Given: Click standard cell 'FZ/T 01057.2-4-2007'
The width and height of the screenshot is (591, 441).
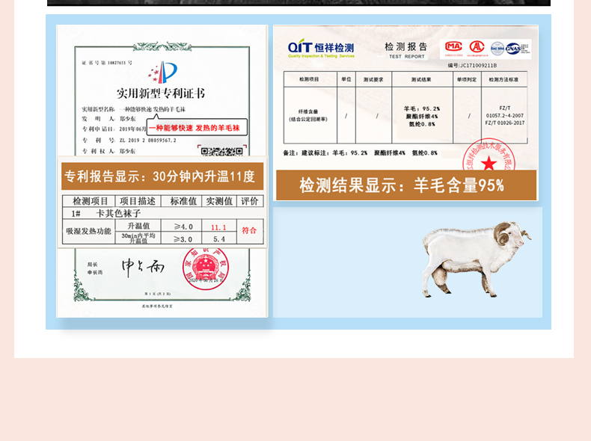Looking at the screenshot, I should pyautogui.click(x=505, y=112).
